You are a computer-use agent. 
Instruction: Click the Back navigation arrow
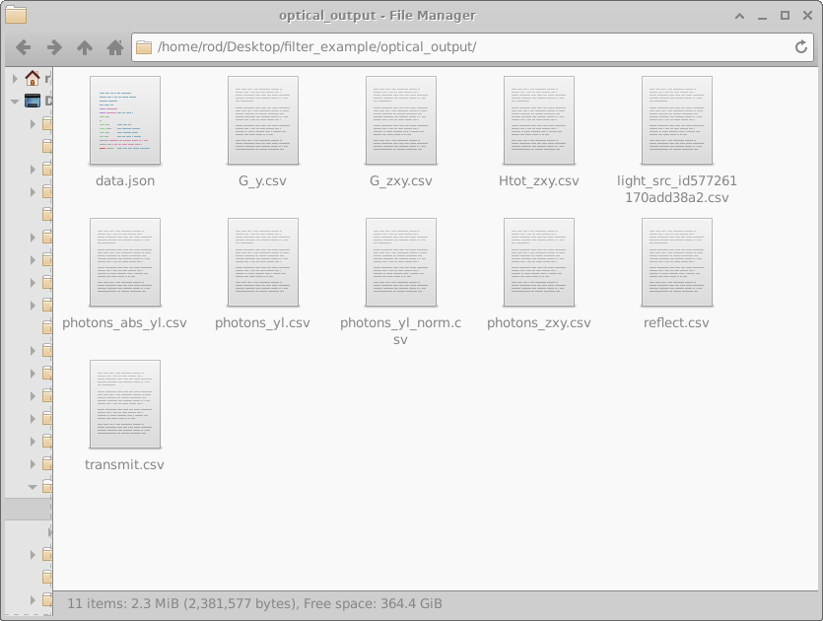click(22, 46)
